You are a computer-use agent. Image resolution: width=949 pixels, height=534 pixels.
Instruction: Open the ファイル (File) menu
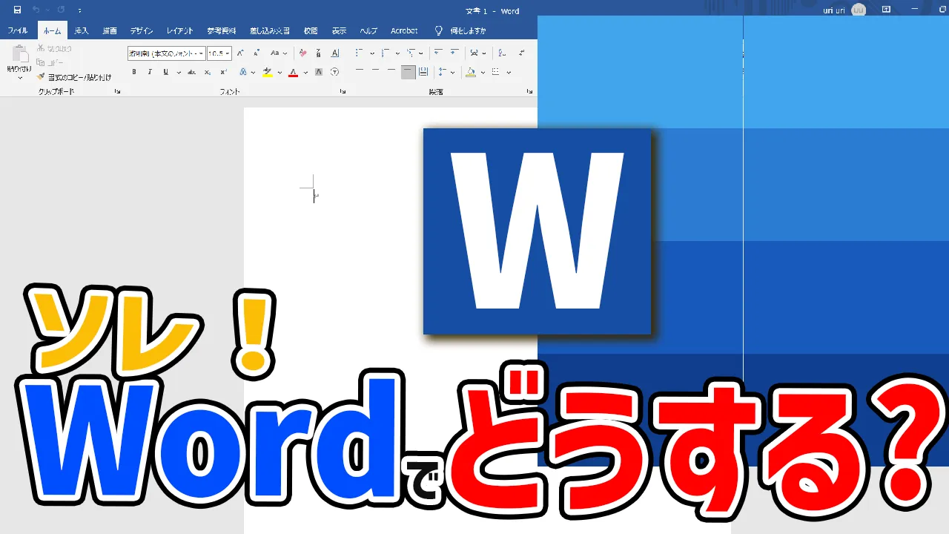[18, 31]
